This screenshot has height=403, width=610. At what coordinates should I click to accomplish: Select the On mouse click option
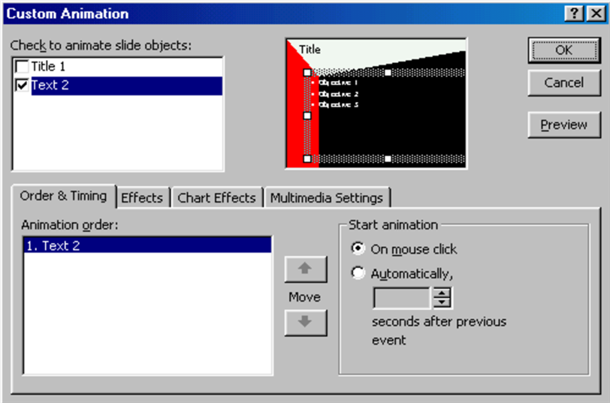tap(358, 249)
